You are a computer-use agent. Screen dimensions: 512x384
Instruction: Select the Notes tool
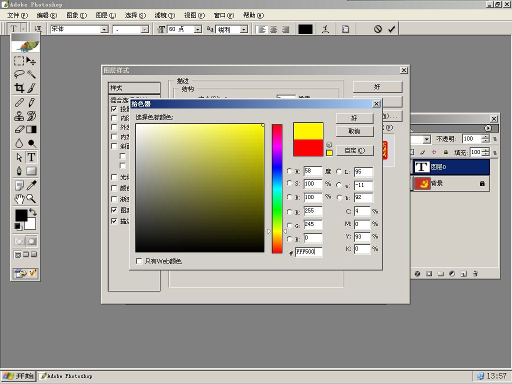19,185
